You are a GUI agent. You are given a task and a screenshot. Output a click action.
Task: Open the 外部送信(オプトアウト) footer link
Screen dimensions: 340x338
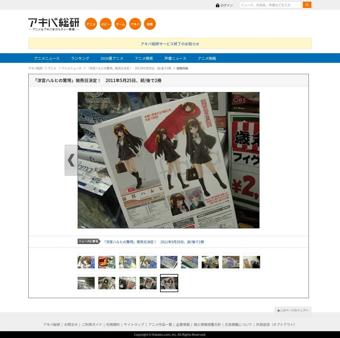[x=276, y=325]
